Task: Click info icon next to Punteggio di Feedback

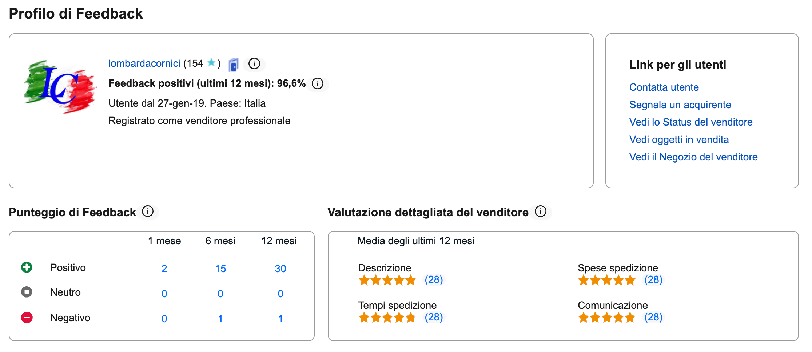Action: point(148,211)
